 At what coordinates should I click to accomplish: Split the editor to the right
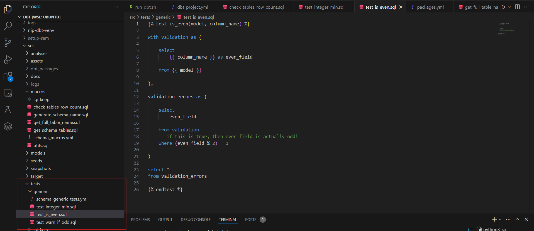coord(517,7)
